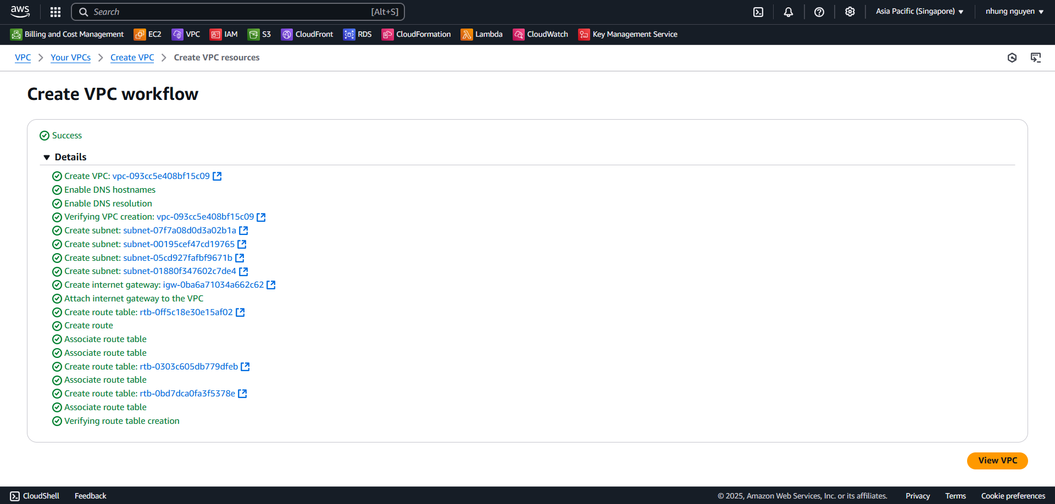Click the monitor icon in breadcrumb bar
Screen dimensions: 1055x504
(x=1036, y=58)
